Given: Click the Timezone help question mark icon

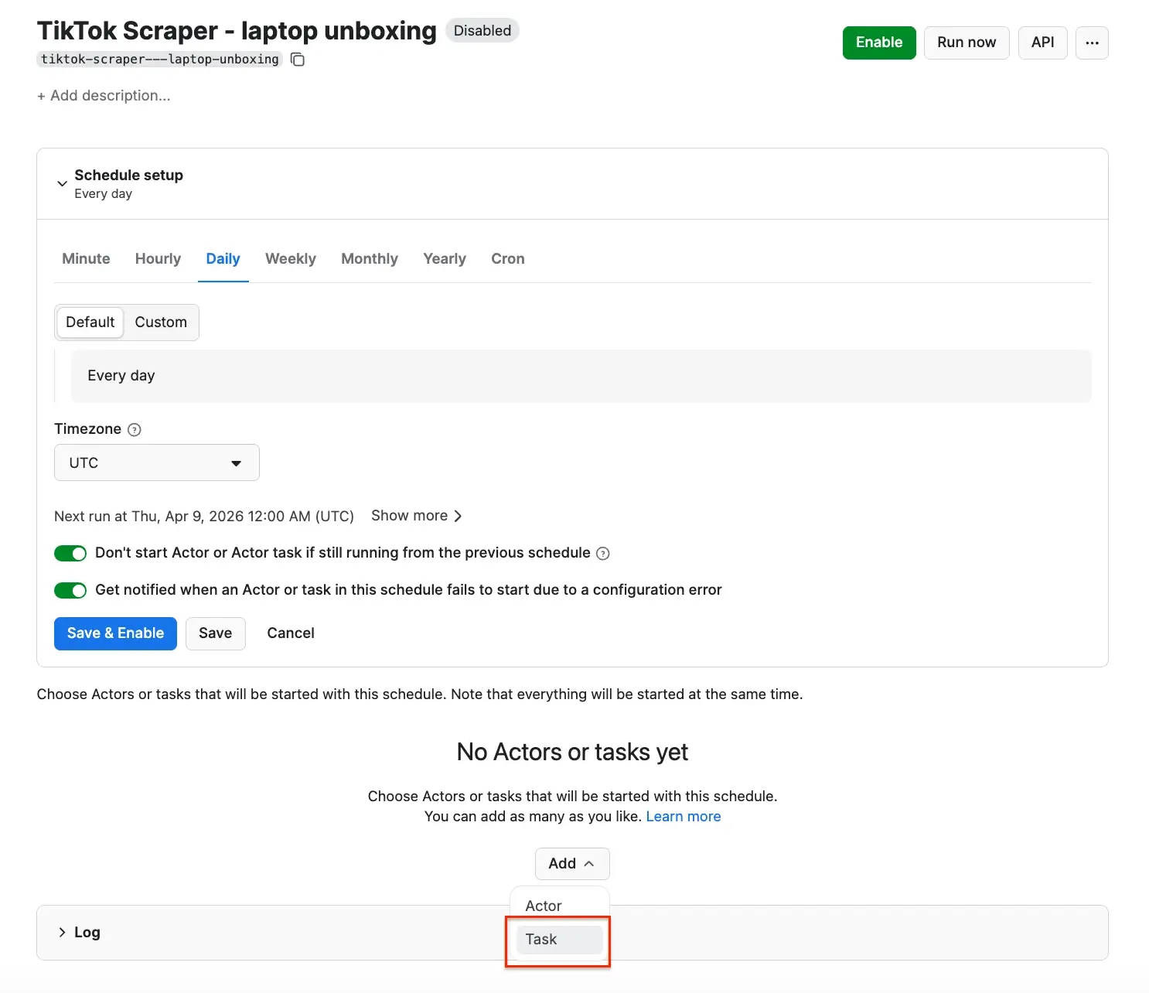Looking at the screenshot, I should pyautogui.click(x=135, y=430).
